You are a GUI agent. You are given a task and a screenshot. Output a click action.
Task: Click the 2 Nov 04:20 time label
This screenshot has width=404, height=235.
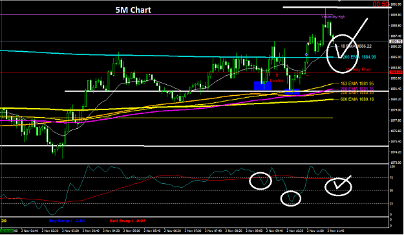pos(111,230)
